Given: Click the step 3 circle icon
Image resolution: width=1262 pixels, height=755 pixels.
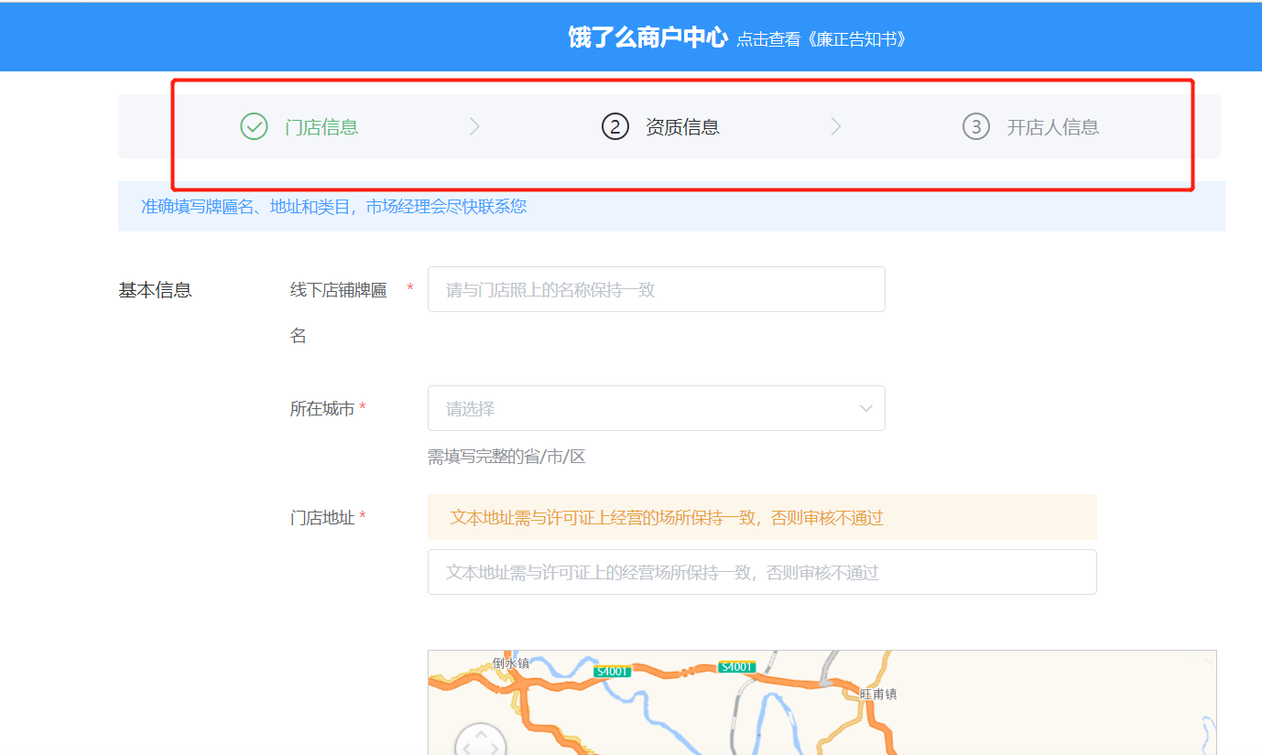Looking at the screenshot, I should coord(976,126).
